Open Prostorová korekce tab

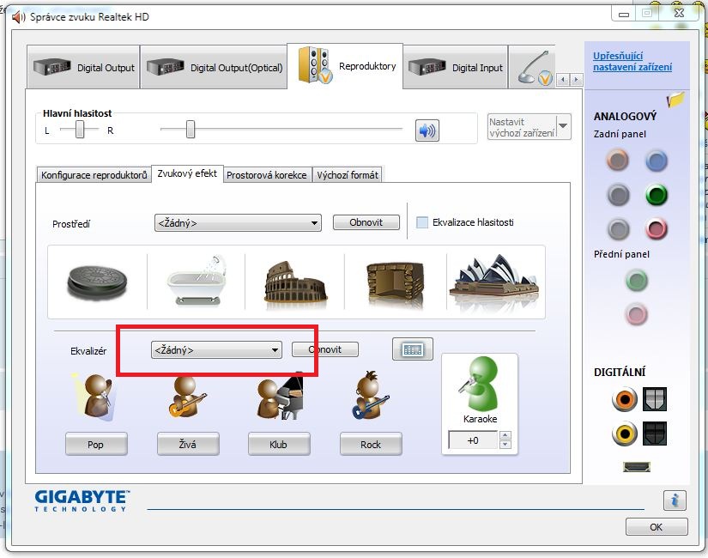click(266, 175)
